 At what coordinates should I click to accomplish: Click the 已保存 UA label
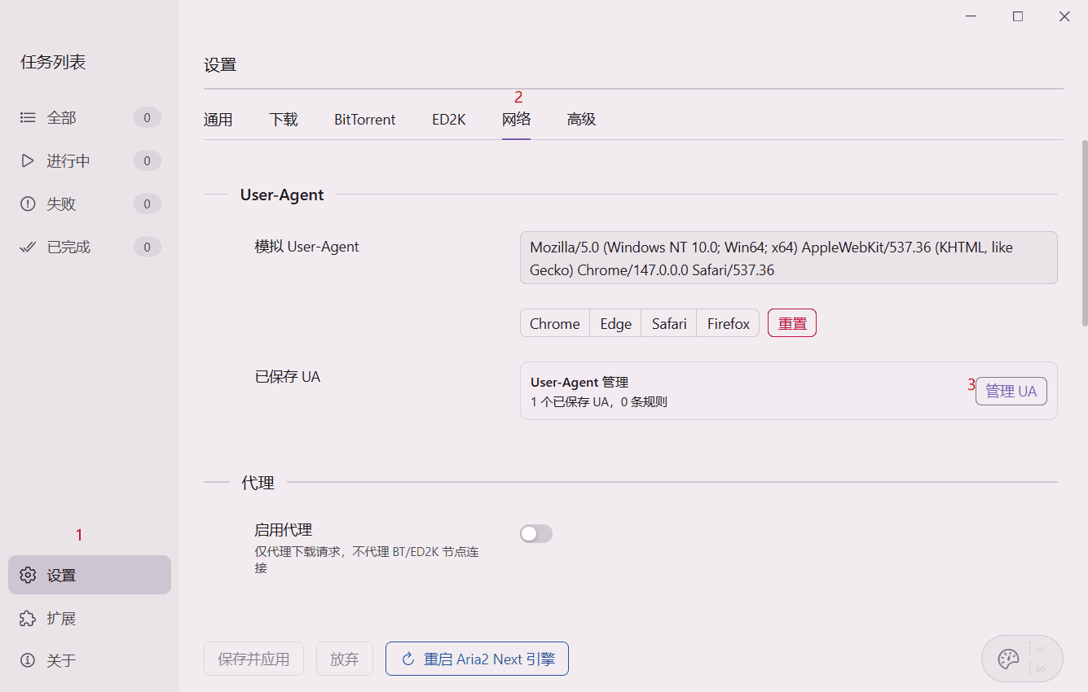[x=288, y=377]
